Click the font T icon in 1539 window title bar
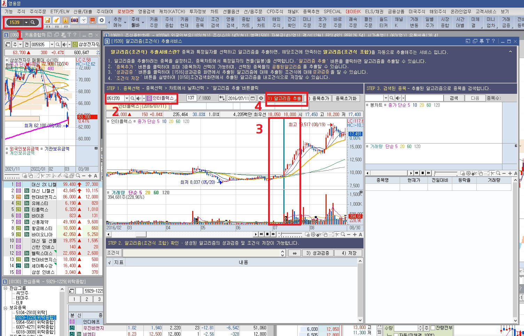 pyautogui.click(x=487, y=41)
